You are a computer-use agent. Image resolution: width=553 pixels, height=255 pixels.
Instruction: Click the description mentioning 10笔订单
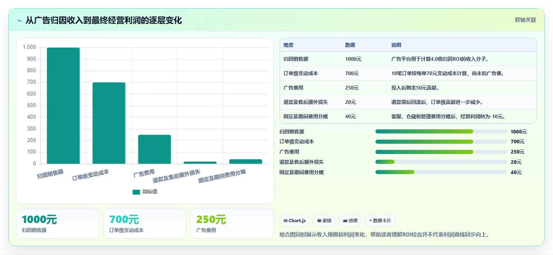pos(448,74)
